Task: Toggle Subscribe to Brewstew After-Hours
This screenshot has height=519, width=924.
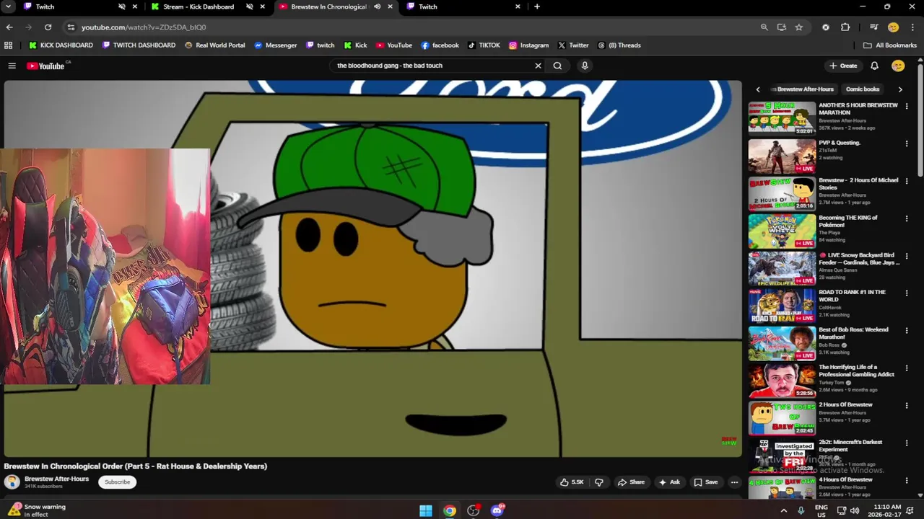Action: [x=117, y=482]
